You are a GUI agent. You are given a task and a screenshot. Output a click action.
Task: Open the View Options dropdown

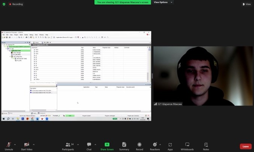click(163, 2)
